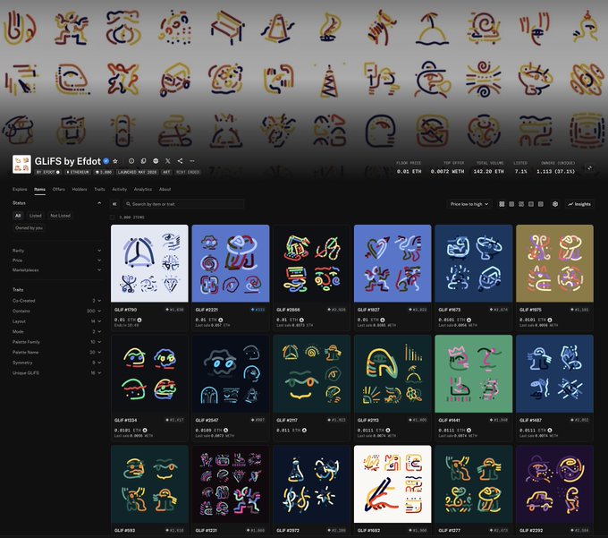Switch to the second view layout icon
The image size is (608, 538).
click(x=511, y=204)
